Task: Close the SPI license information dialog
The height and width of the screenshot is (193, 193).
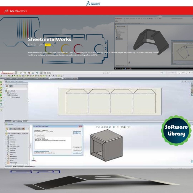Action: click(x=81, y=126)
